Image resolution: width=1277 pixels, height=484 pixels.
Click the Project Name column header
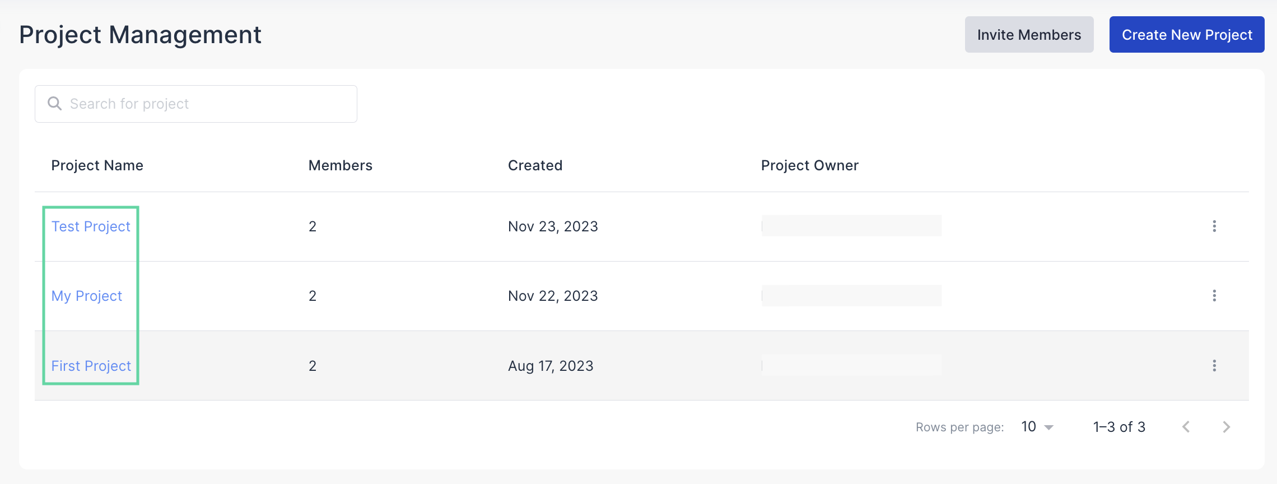coord(97,165)
